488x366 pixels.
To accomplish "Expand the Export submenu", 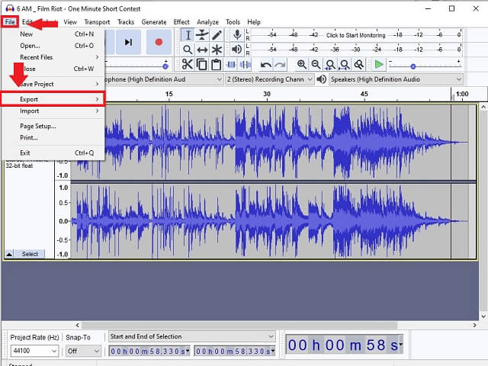I will [x=53, y=99].
